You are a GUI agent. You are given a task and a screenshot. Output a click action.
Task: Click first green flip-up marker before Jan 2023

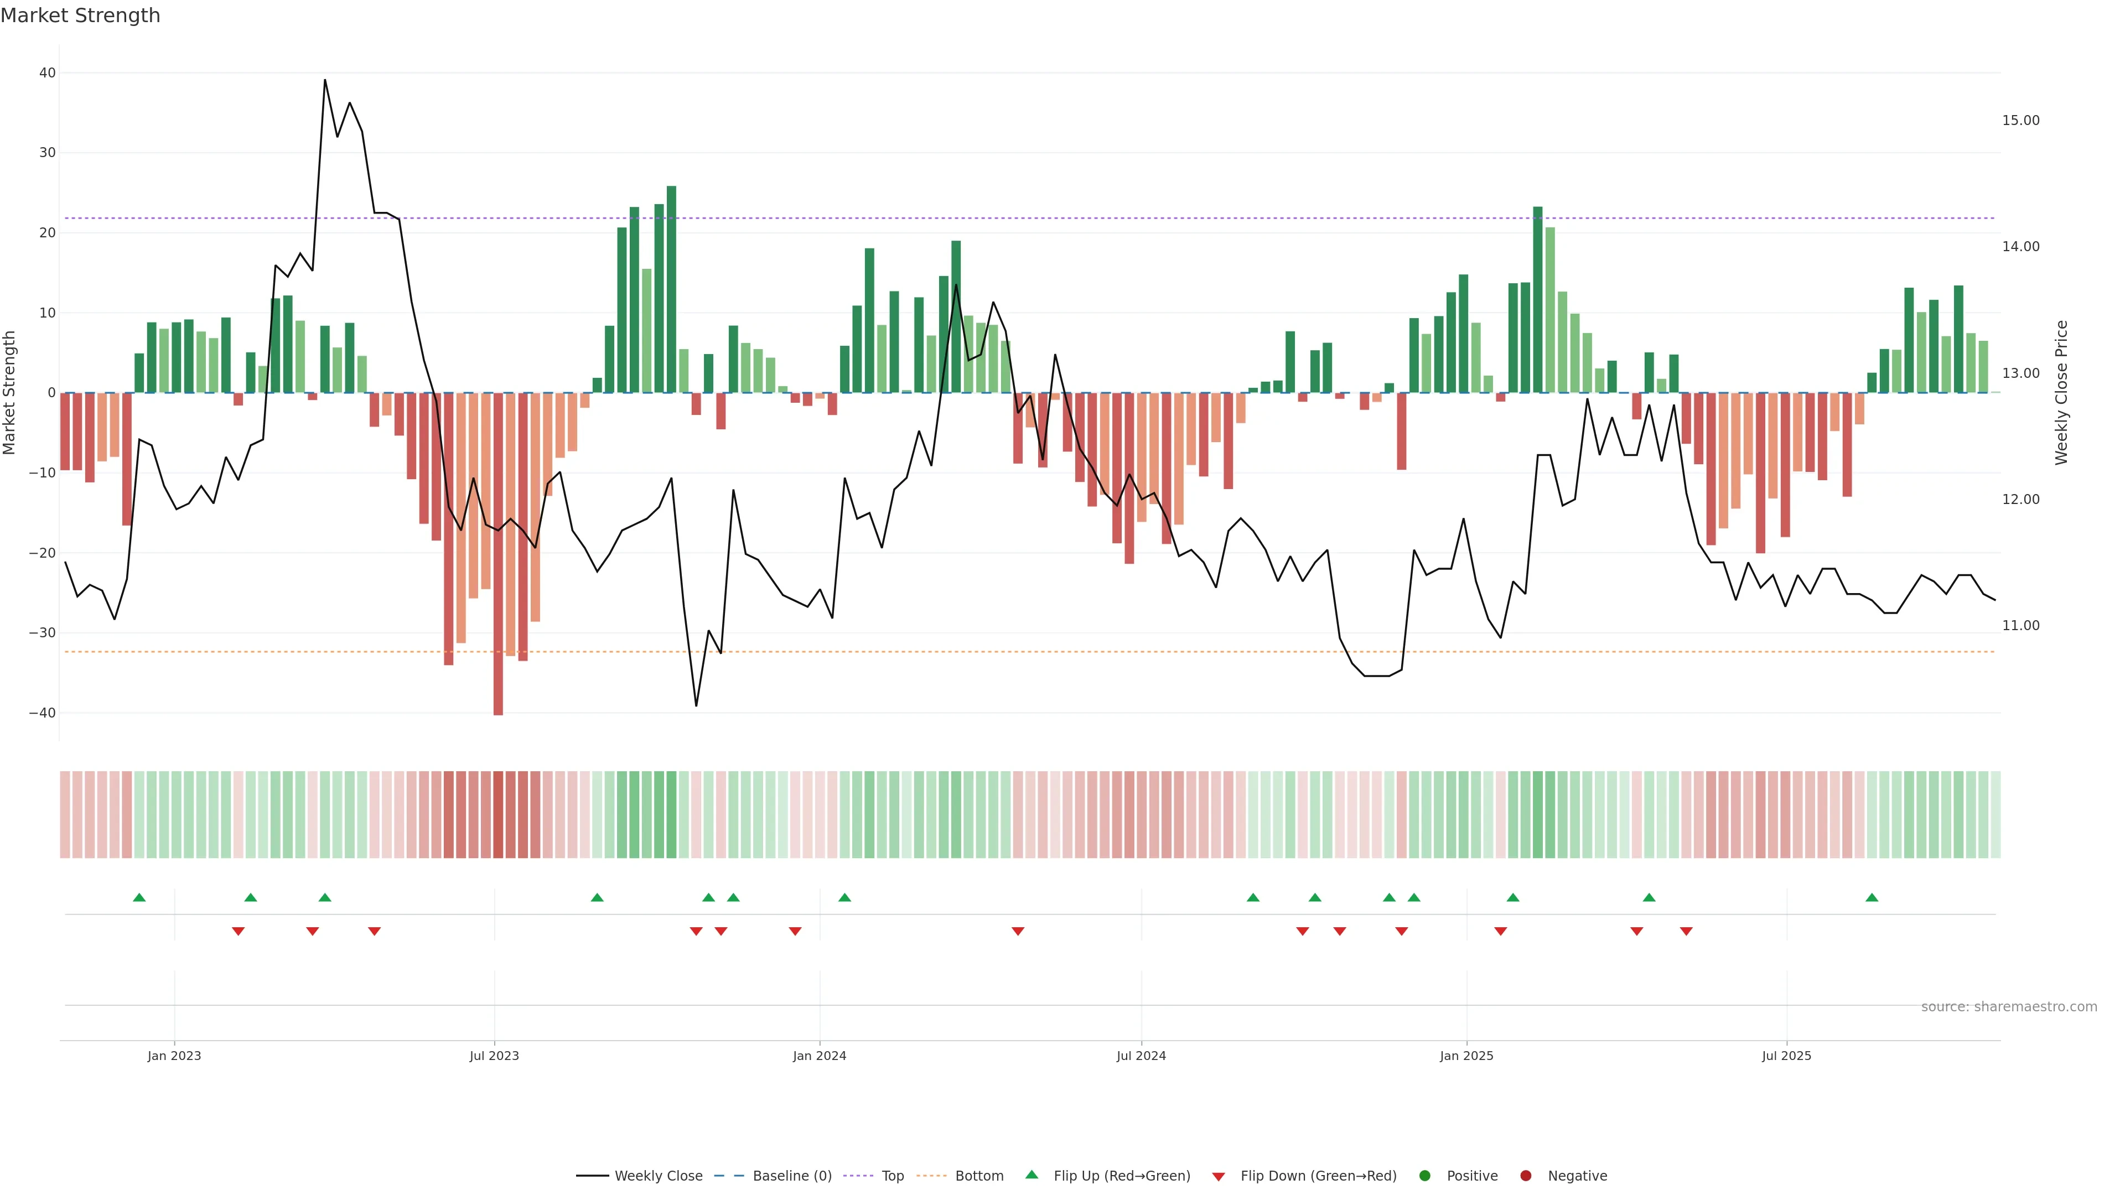[x=139, y=897]
